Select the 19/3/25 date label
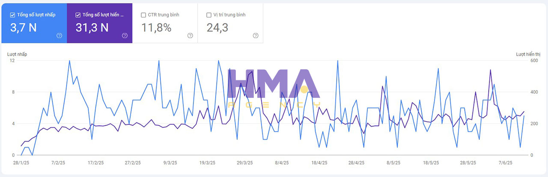548x177 pixels. tap(207, 163)
